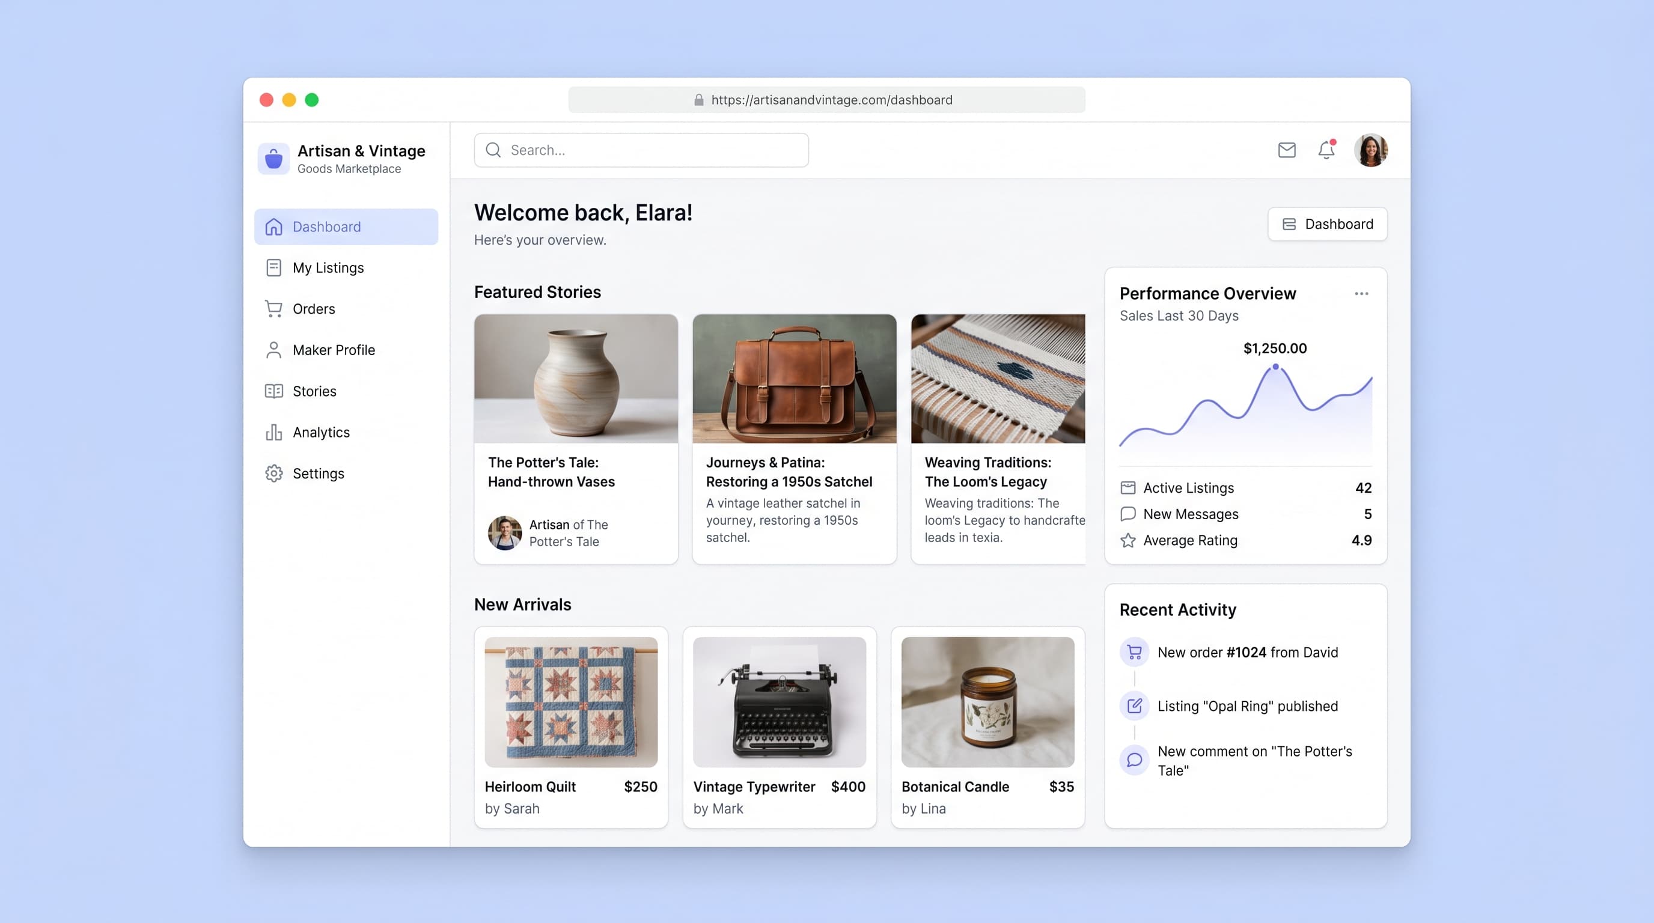The width and height of the screenshot is (1654, 923).
Task: Click the Stories open-book icon
Action: pos(274,391)
